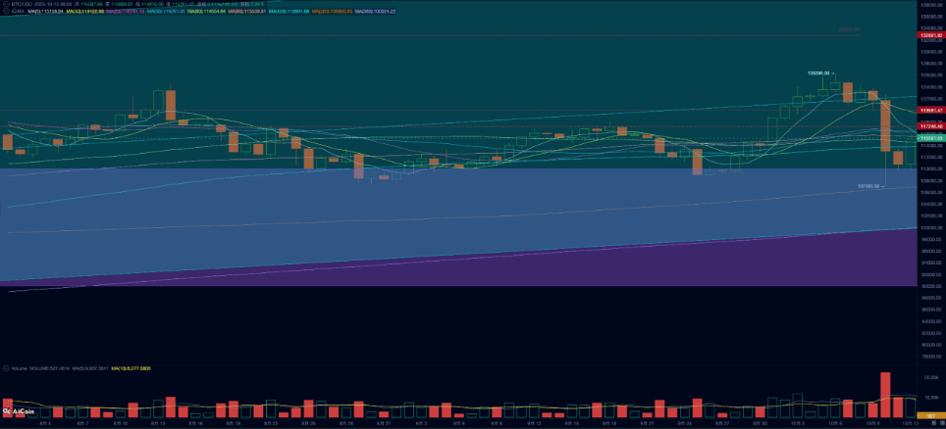
Task: Click the red 119591 price axis tag
Action: [x=931, y=111]
